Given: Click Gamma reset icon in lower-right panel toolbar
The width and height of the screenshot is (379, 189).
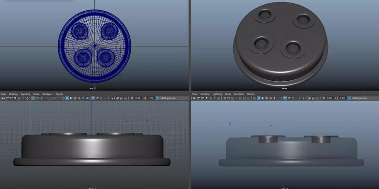Looking at the screenshot, I should (336, 98).
